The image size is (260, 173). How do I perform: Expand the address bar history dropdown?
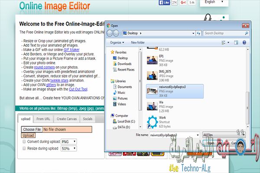point(193,33)
